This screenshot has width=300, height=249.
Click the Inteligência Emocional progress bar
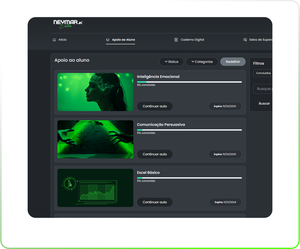[190, 82]
